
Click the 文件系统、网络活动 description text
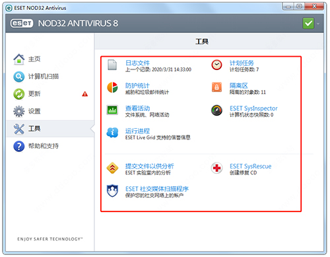click(147, 115)
